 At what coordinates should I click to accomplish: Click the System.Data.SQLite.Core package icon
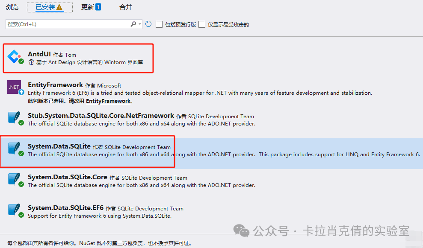15,179
